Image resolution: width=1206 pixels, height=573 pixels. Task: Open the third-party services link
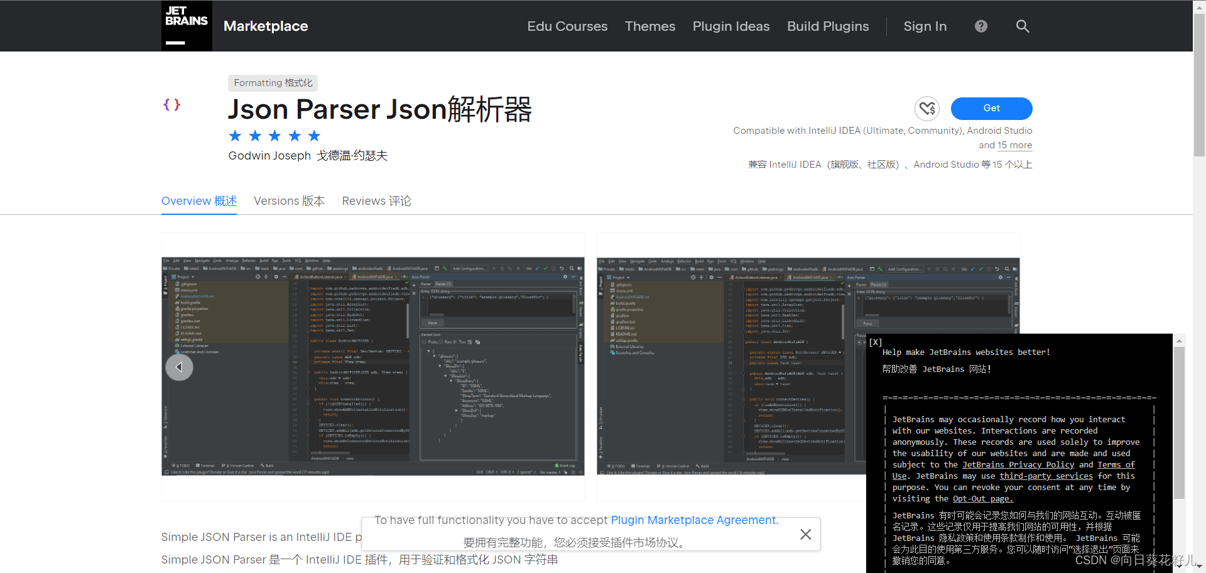click(x=1046, y=476)
